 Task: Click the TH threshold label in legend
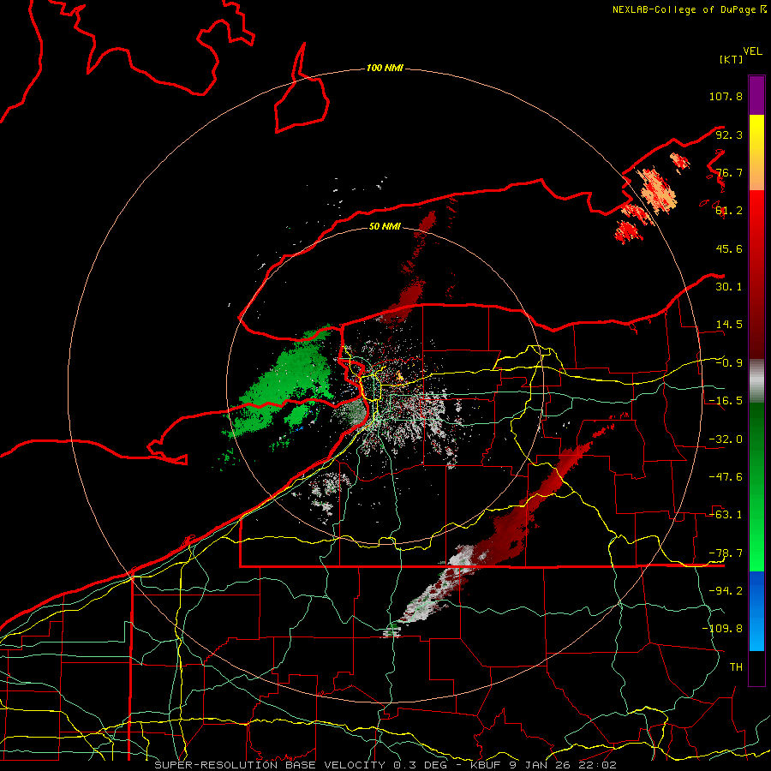click(x=736, y=667)
